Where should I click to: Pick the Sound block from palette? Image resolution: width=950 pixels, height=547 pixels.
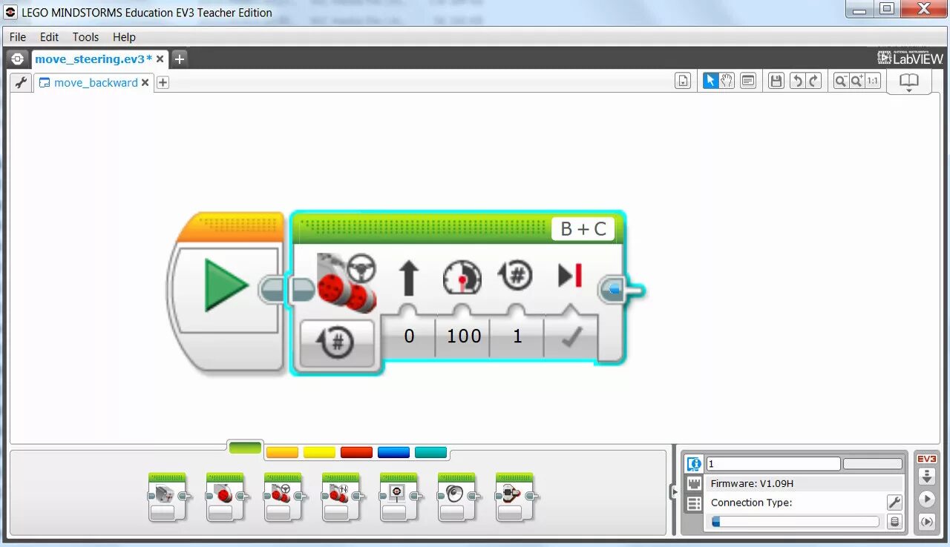[457, 497]
